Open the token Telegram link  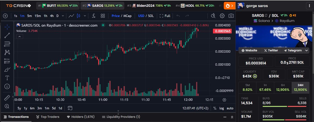pos(293,51)
